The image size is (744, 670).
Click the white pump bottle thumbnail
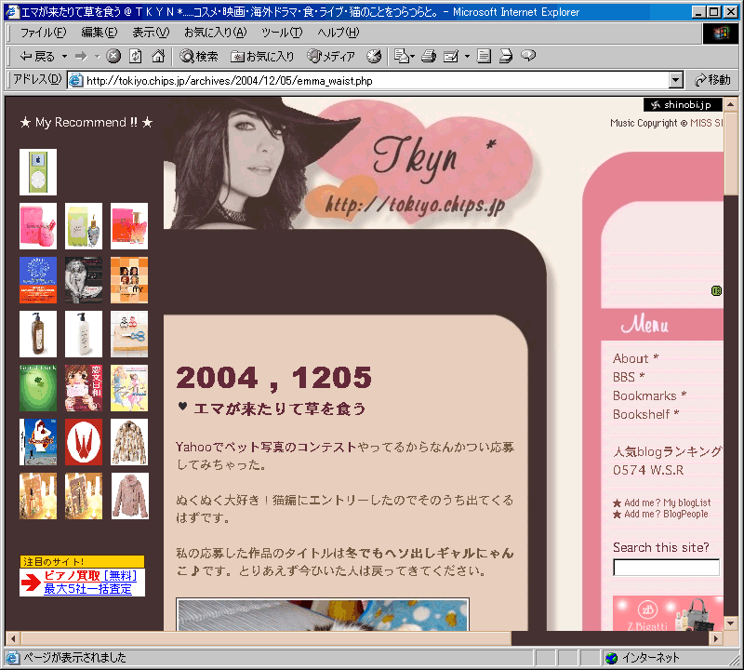pos(84,334)
